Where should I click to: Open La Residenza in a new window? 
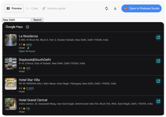click(158, 37)
